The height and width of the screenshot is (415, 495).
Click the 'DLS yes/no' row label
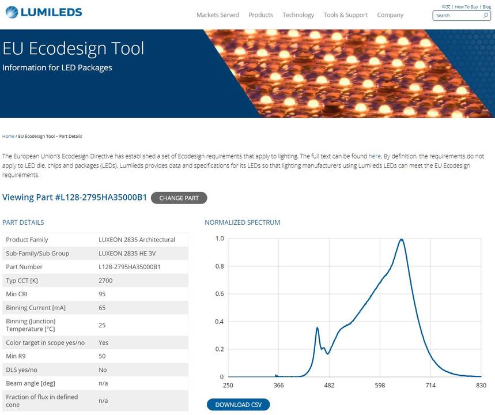[21, 370]
